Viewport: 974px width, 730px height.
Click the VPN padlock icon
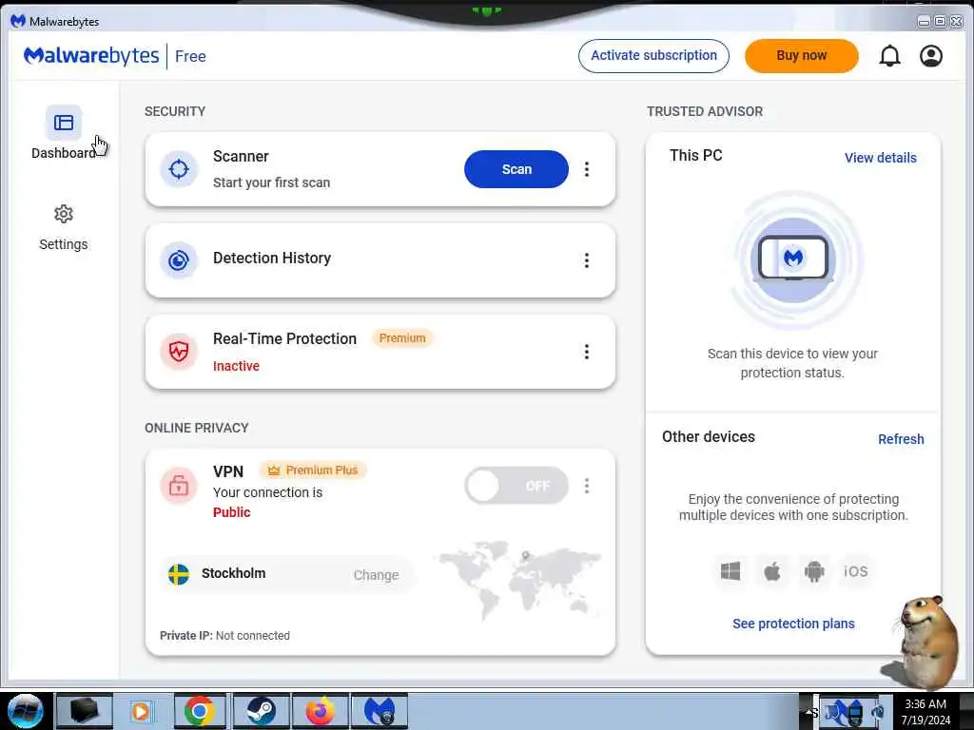178,486
